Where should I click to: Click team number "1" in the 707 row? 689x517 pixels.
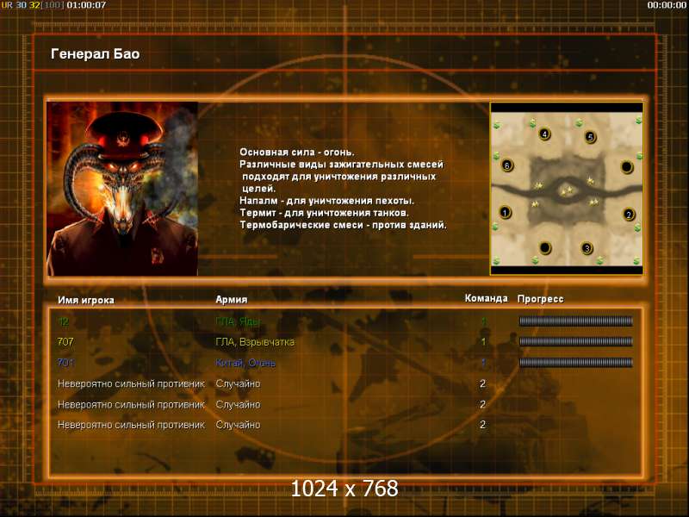point(483,342)
